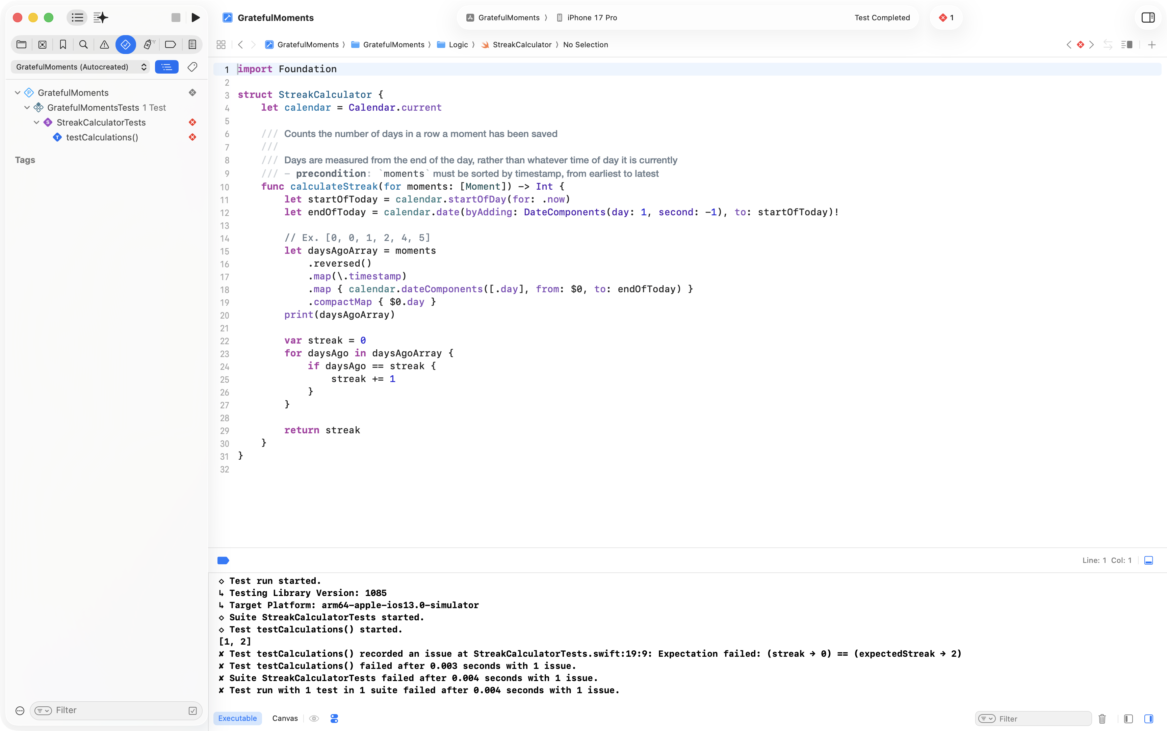
Task: Open the Breakpoint navigator
Action: [x=170, y=45]
